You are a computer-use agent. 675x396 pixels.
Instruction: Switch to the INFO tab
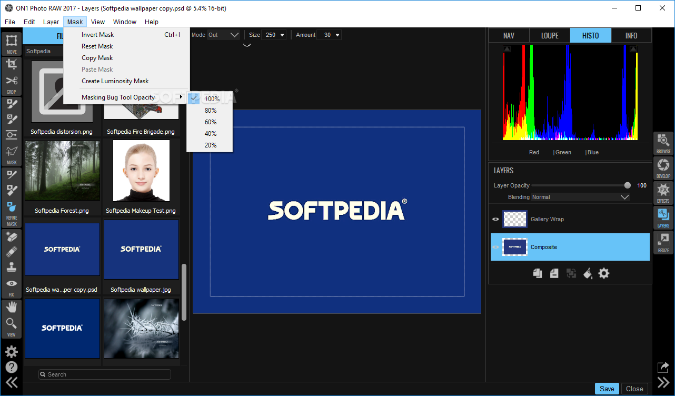coord(631,35)
